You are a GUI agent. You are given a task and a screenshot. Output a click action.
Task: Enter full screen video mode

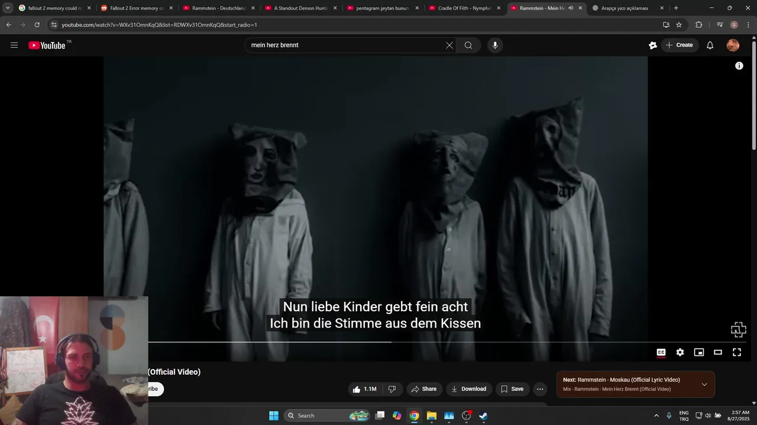[737, 352]
